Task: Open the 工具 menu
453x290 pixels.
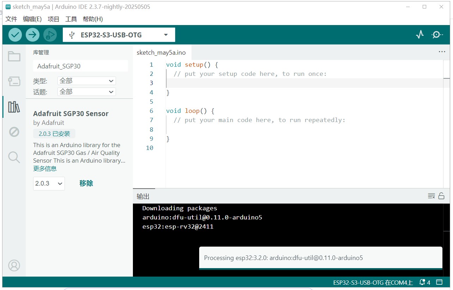Action: coord(71,19)
